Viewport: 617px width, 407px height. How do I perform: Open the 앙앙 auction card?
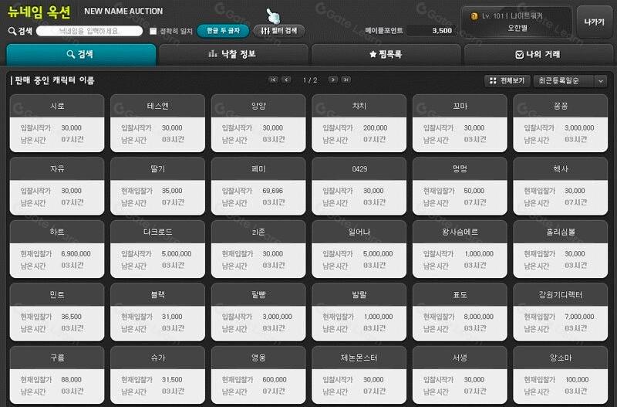click(258, 123)
